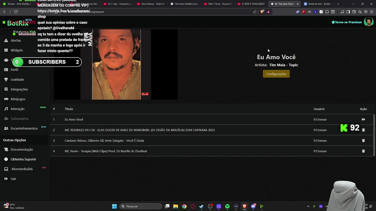
Task: Click Obtenha Suporte in the sidebar
Action: coord(23,159)
